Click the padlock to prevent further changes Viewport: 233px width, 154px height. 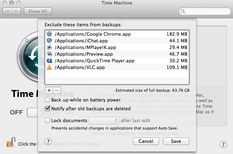point(11,142)
